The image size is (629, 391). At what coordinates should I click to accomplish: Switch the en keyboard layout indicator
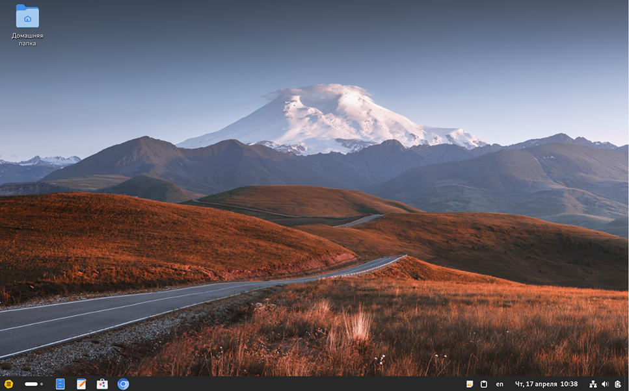(500, 384)
